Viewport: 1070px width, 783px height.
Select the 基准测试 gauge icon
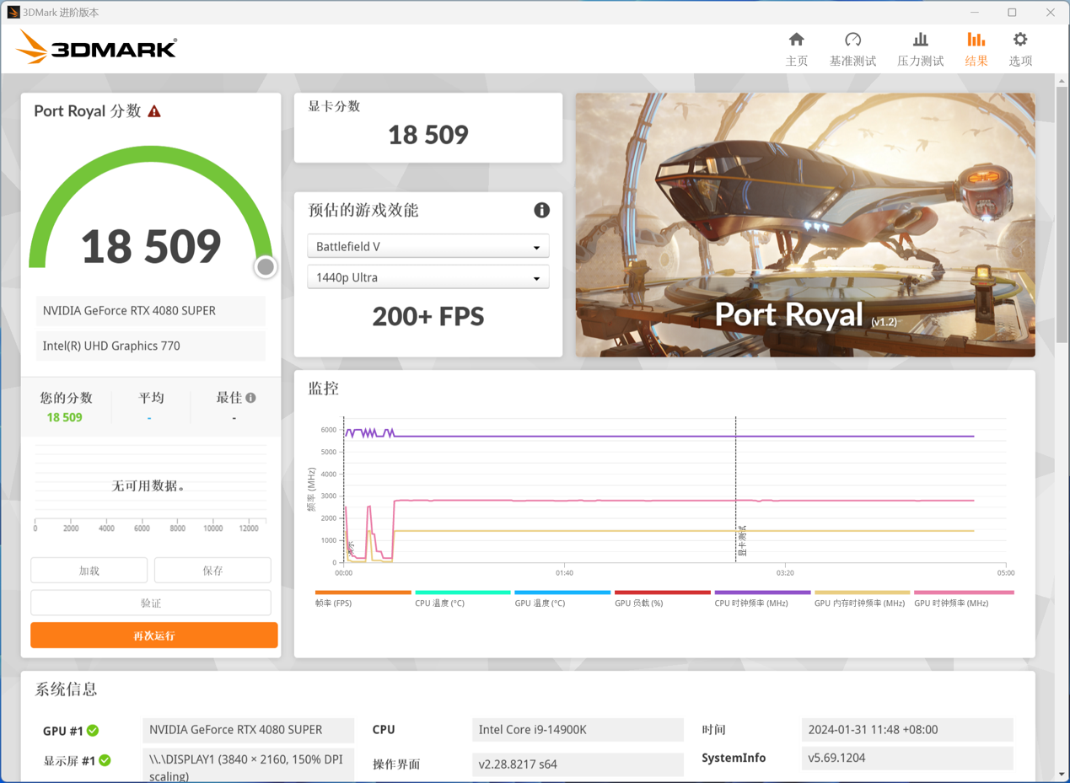(x=852, y=39)
